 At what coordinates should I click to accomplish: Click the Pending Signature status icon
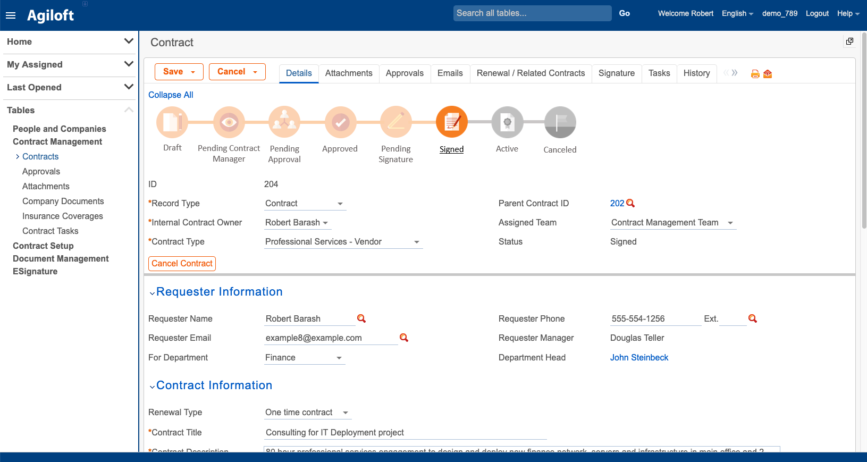(x=396, y=122)
